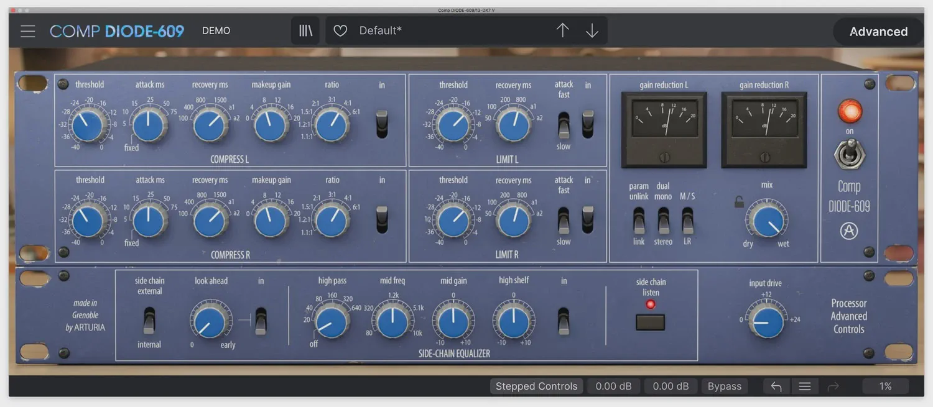Image resolution: width=933 pixels, height=407 pixels.
Task: Click the input drive knob
Action: point(766,320)
